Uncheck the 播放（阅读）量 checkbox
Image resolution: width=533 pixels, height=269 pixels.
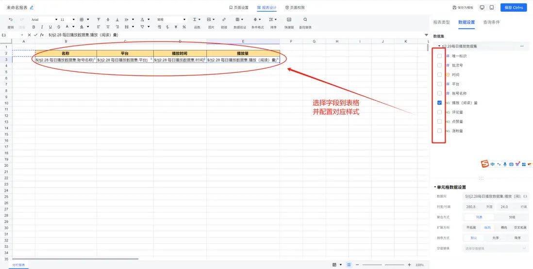tap(439, 102)
